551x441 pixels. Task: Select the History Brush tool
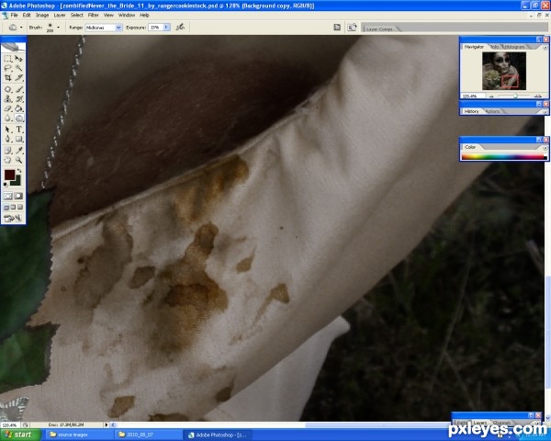point(18,99)
